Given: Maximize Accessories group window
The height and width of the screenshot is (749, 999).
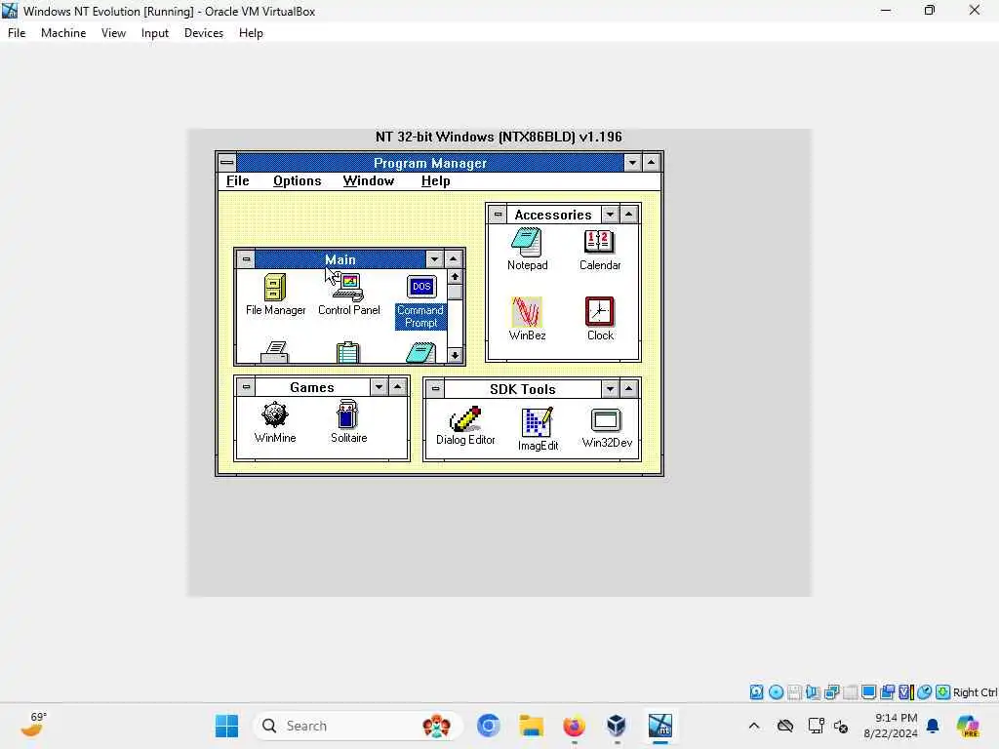Looking at the screenshot, I should pos(629,215).
